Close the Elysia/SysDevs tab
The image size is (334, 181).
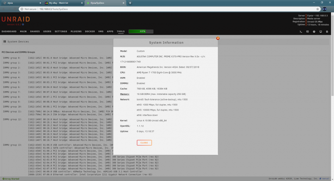click(123, 3)
